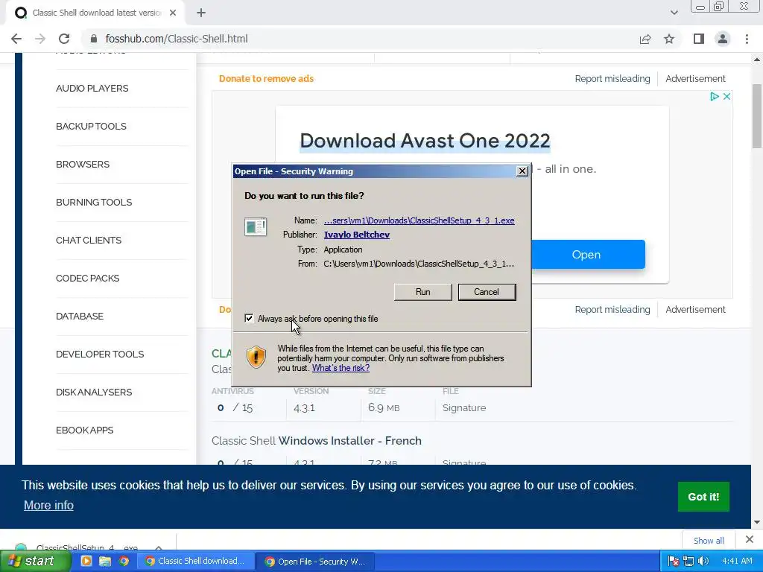
Task: Click the lower Report misleading link
Action: pos(612,310)
